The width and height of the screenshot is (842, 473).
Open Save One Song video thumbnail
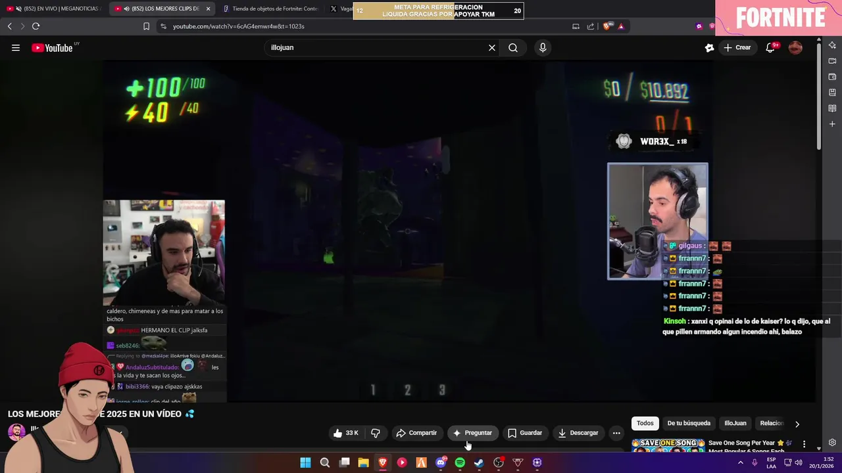click(668, 445)
